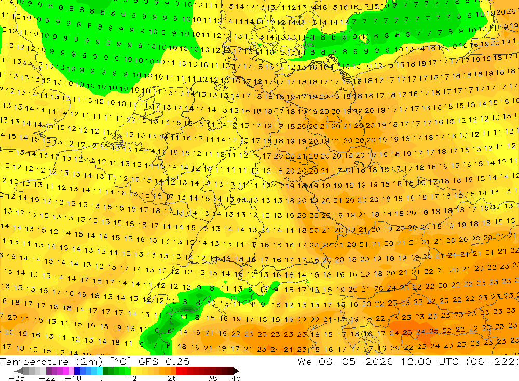519x381 pixels.
Task: Click the 'GFS 0.25' model label
Action: (x=164, y=362)
